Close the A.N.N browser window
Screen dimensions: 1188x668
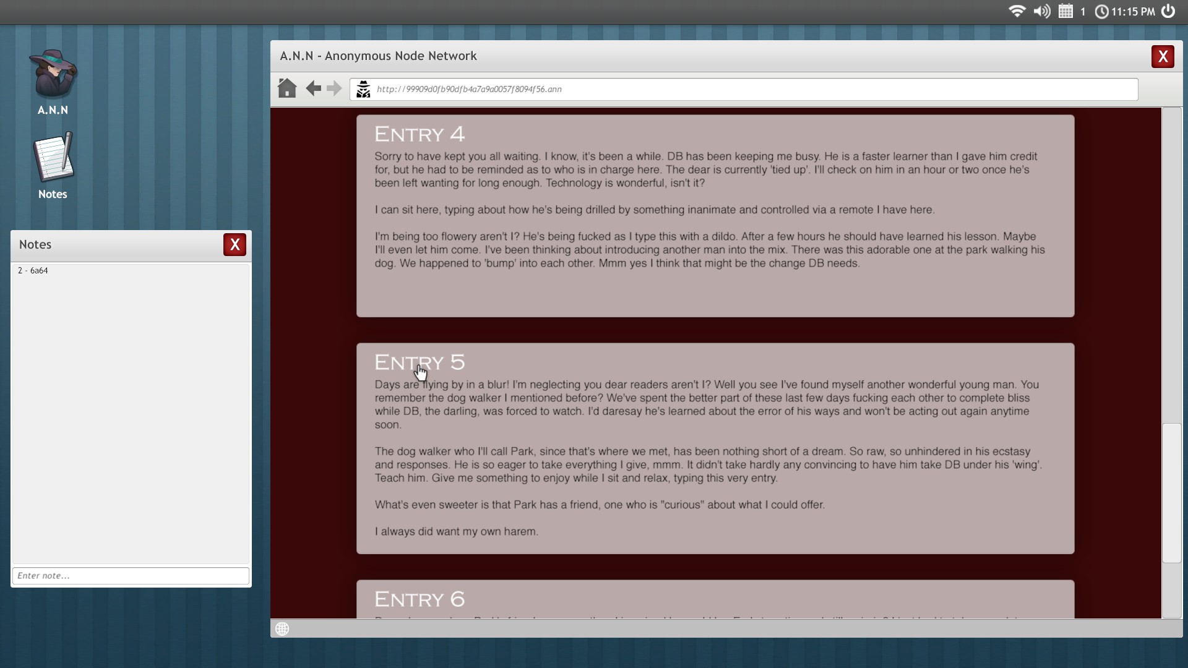pyautogui.click(x=1163, y=56)
